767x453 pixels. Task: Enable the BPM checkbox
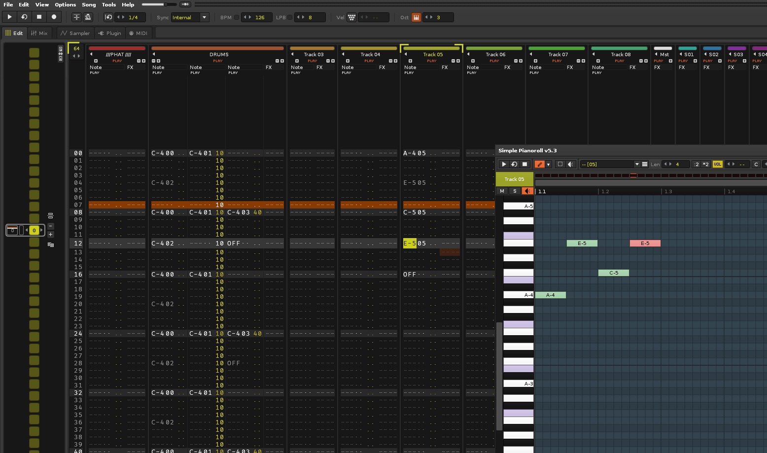click(x=237, y=17)
